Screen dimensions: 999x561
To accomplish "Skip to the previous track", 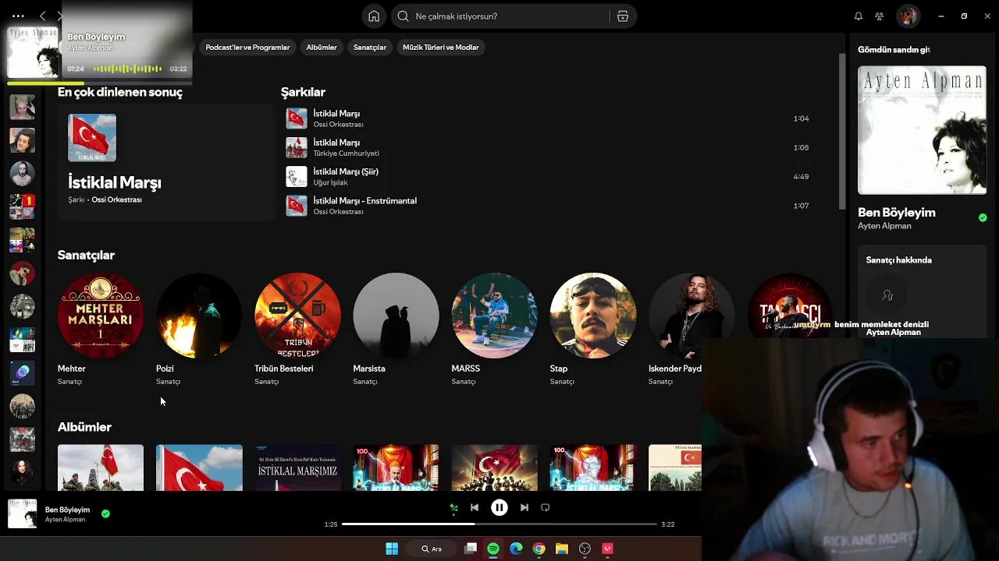I will pyautogui.click(x=475, y=507).
